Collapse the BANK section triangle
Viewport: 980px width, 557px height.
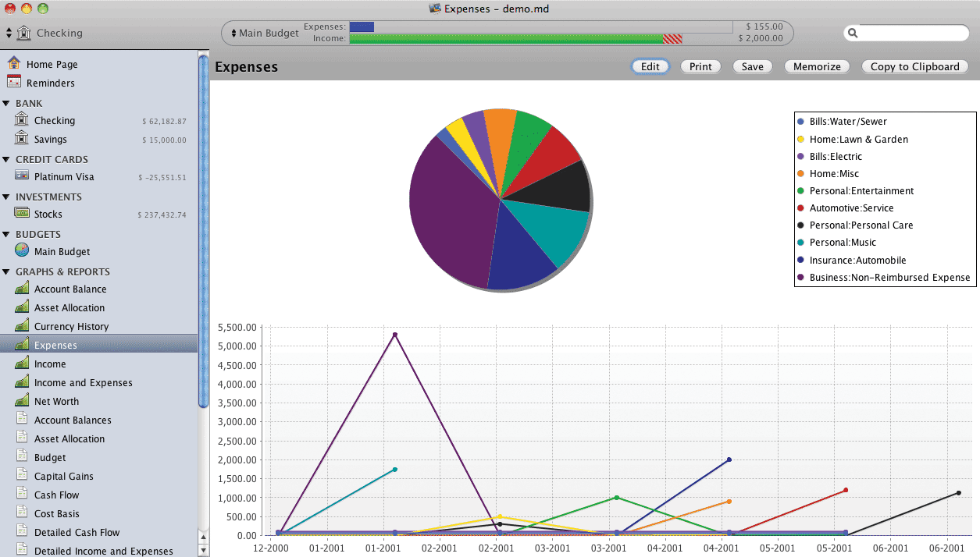tap(6, 103)
